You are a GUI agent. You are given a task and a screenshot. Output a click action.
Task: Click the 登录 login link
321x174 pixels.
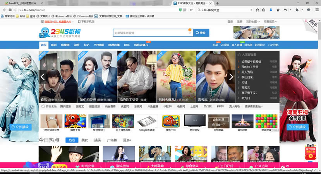pyautogui.click(x=230, y=22)
